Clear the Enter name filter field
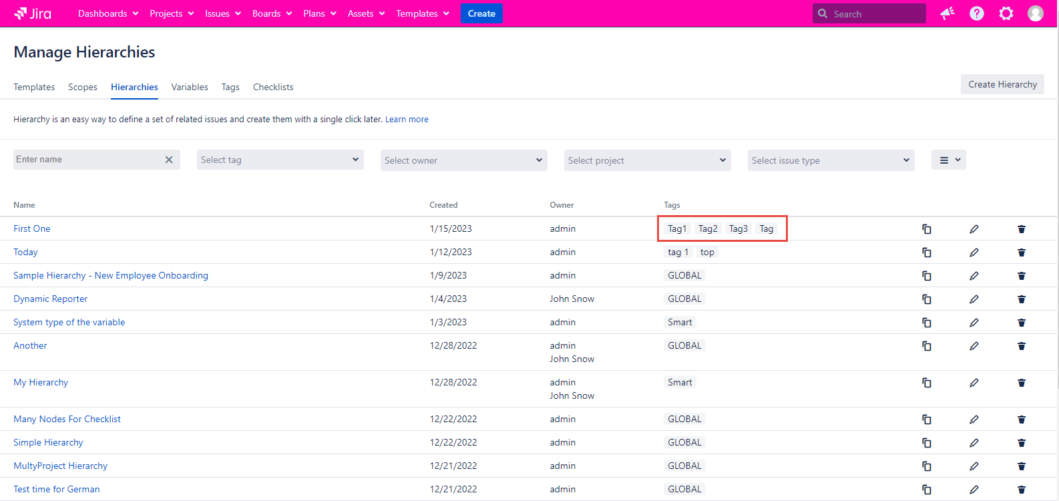Viewport: 1059px width, 501px height. point(169,160)
